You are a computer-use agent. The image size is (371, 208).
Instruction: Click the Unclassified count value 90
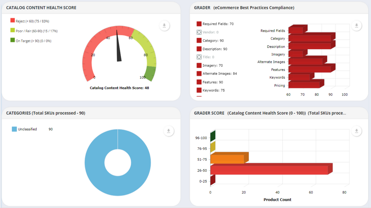pyautogui.click(x=51, y=129)
